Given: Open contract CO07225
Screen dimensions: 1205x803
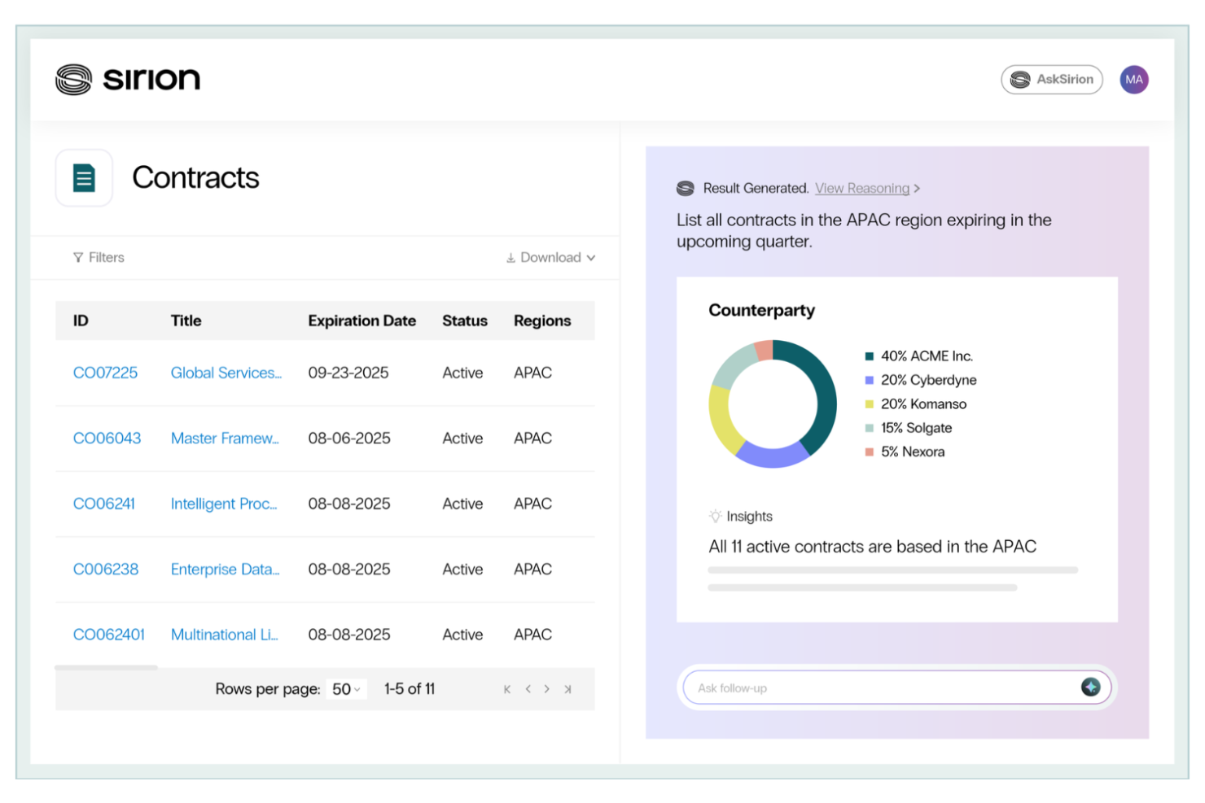Looking at the screenshot, I should (x=105, y=373).
